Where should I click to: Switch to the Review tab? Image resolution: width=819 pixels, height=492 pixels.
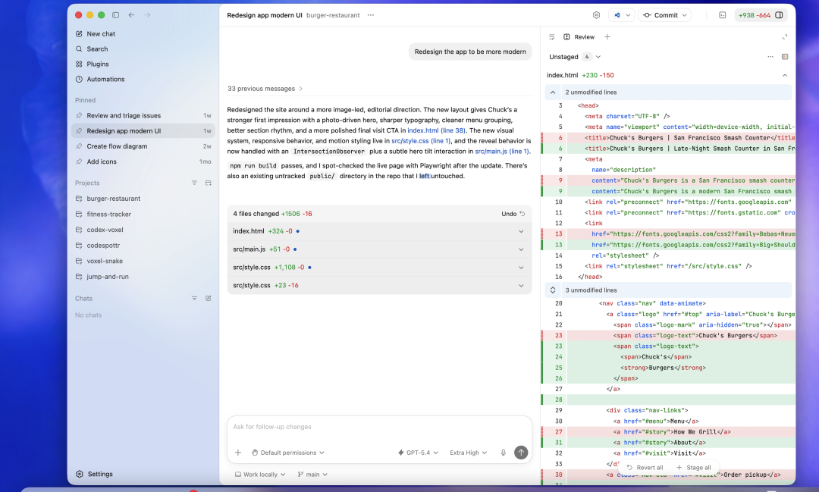click(x=579, y=37)
